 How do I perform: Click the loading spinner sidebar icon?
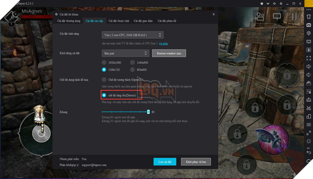pos(309,141)
